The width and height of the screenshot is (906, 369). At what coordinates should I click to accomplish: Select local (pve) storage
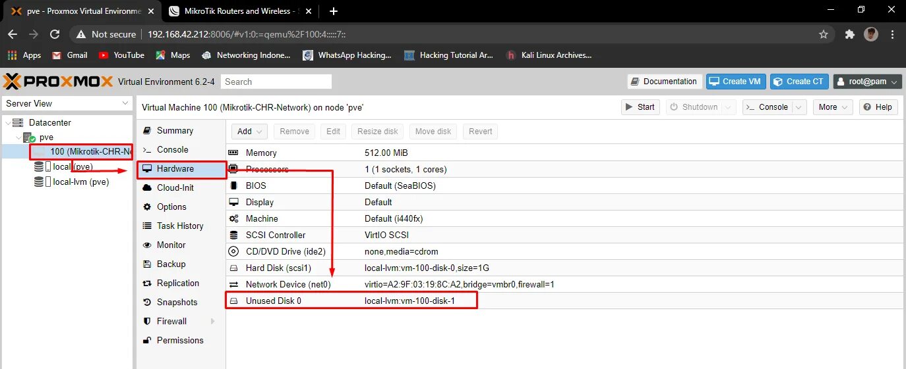pos(73,167)
